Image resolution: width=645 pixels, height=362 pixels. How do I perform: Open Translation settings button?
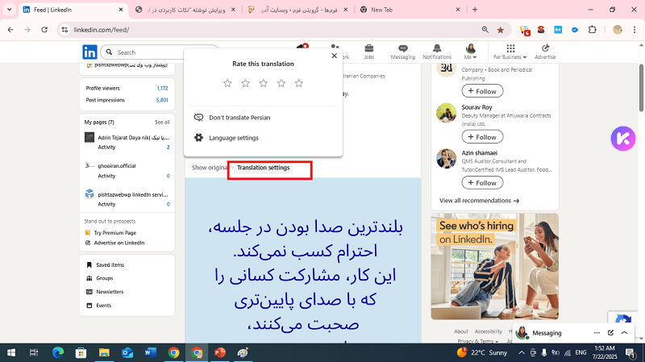[x=264, y=168]
